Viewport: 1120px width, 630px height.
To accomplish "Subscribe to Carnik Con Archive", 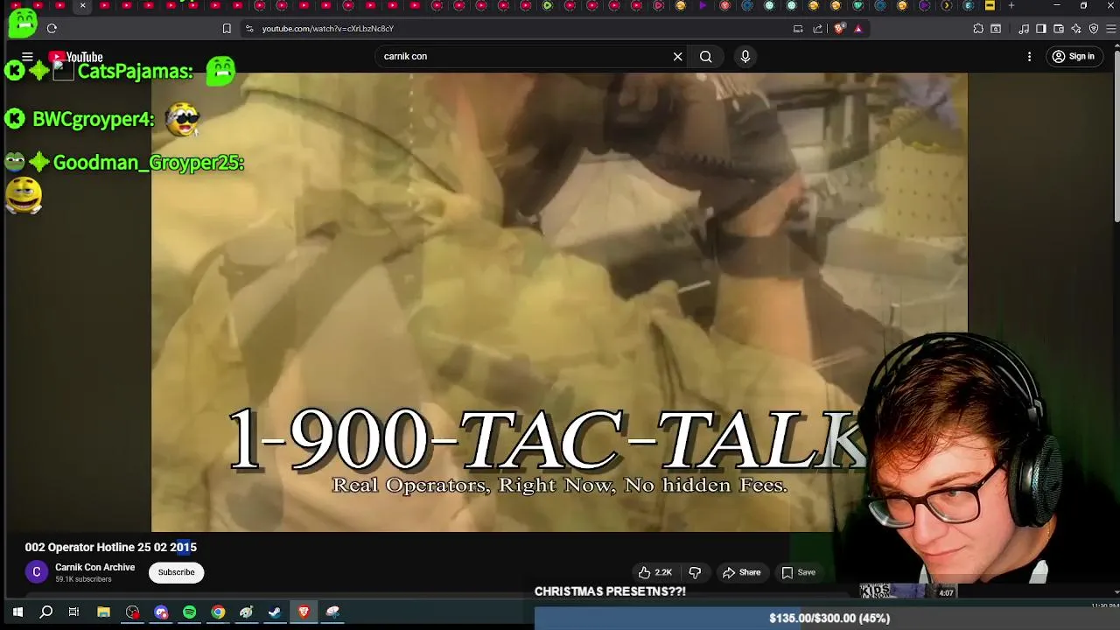I will pos(176,572).
